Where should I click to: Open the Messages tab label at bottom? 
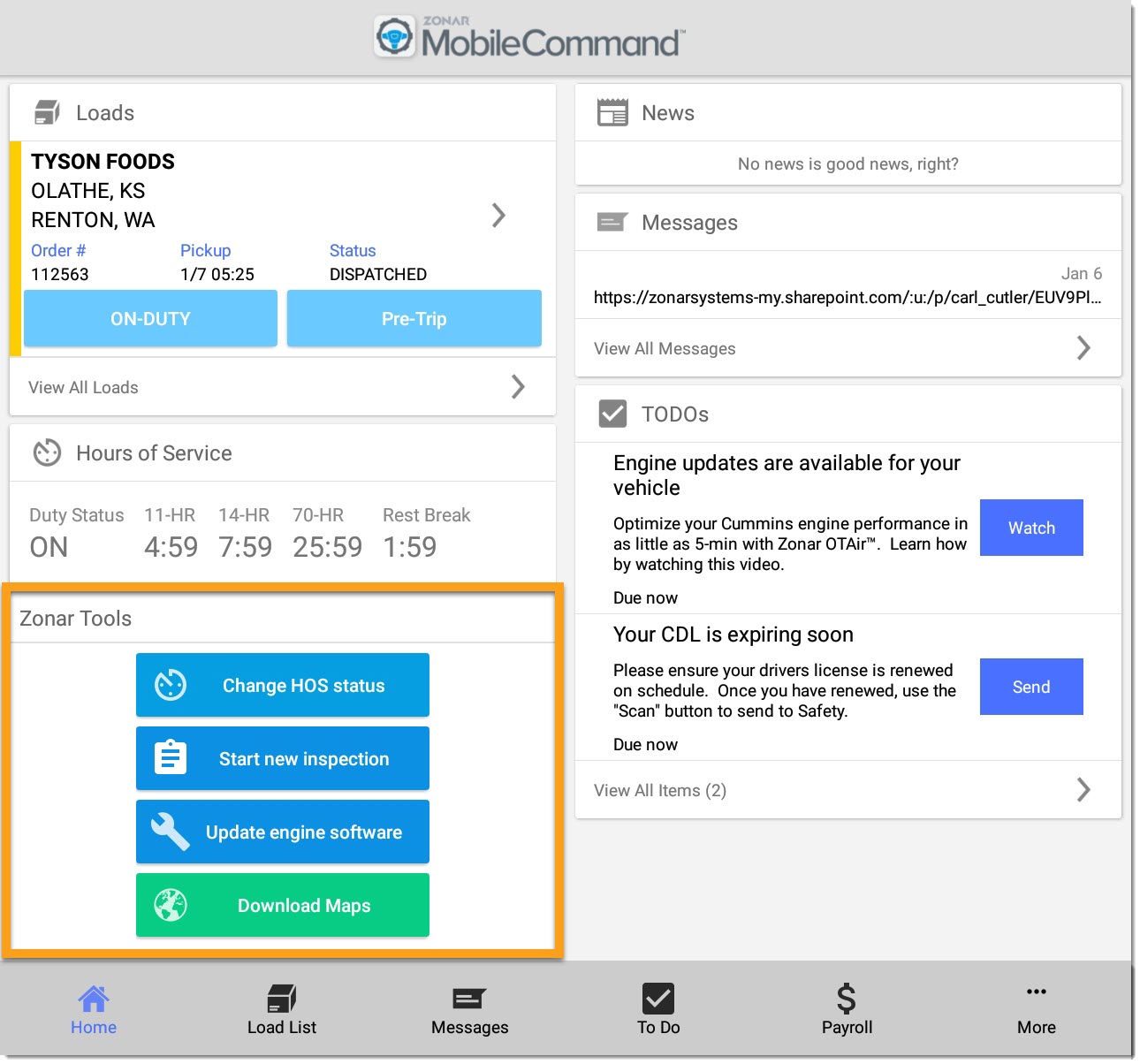point(470,1028)
